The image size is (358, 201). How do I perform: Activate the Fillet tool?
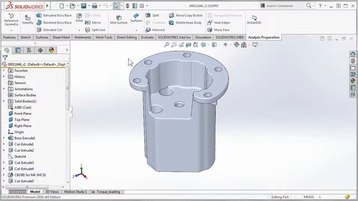point(79,17)
